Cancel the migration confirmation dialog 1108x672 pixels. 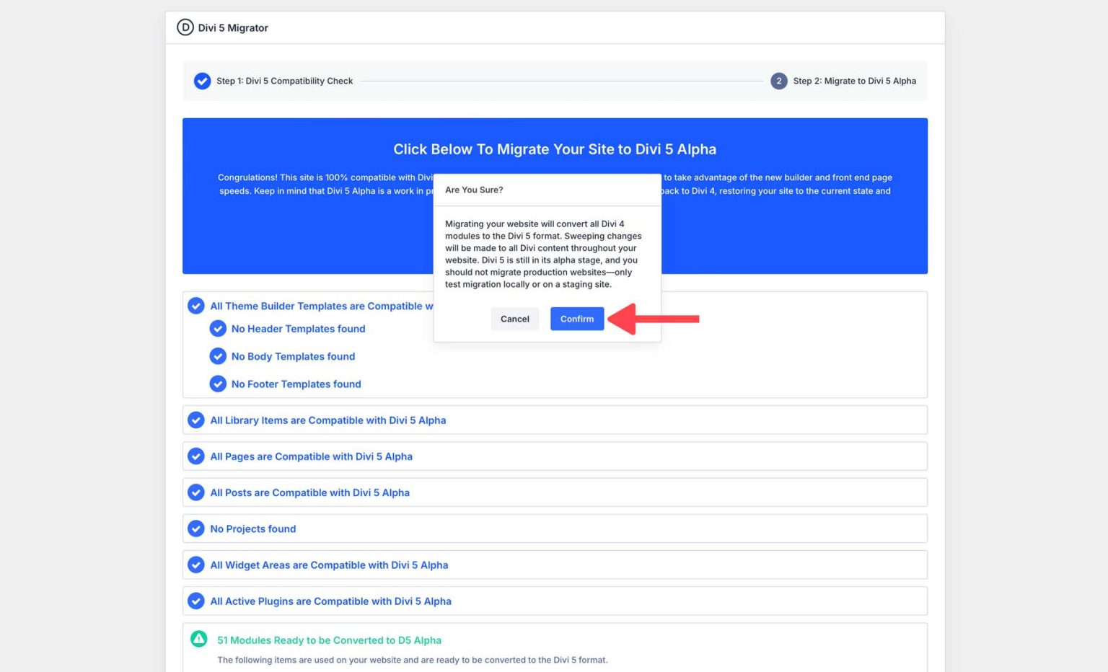pos(514,319)
